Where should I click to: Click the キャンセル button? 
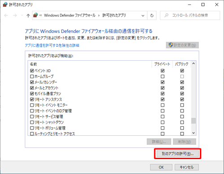pyautogui.click(x=187, y=167)
